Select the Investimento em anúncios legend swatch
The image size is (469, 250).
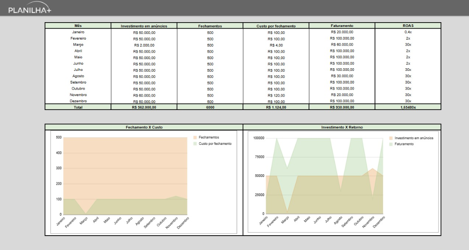coord(391,138)
